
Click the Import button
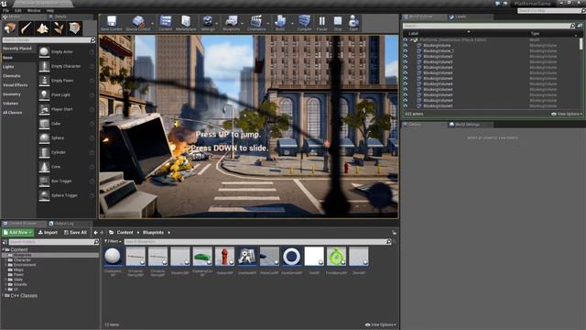48,232
